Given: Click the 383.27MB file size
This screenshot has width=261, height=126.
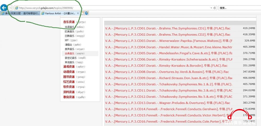Looking at the screenshot, I should pos(249,103).
